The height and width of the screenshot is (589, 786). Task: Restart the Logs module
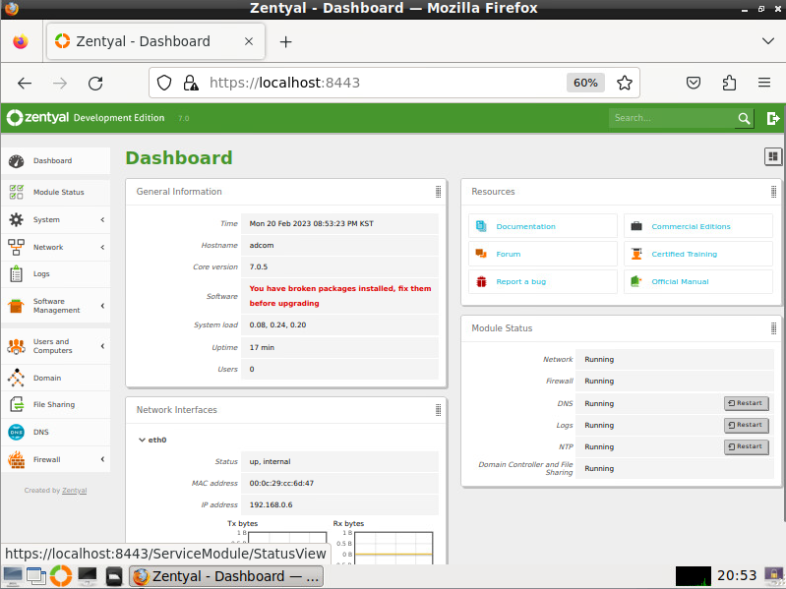coord(746,425)
